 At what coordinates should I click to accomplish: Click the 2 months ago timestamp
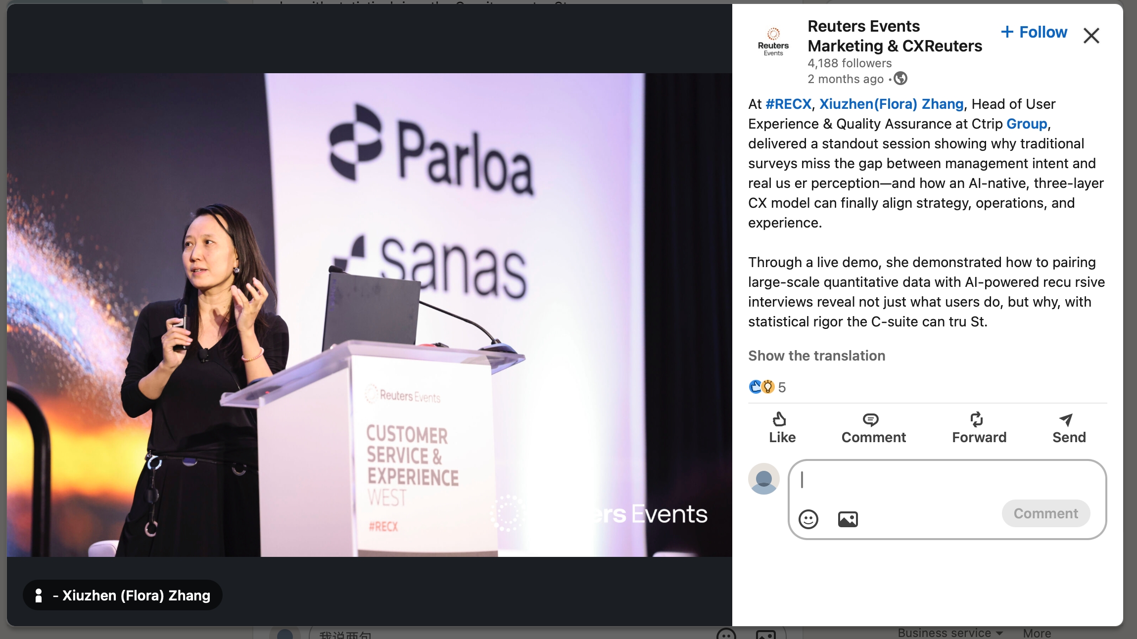click(x=845, y=79)
